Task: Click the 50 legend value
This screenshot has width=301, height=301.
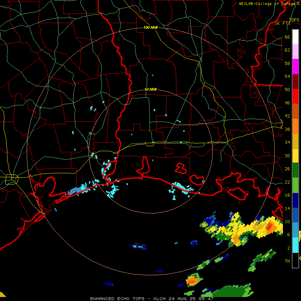Action: coord(287,90)
